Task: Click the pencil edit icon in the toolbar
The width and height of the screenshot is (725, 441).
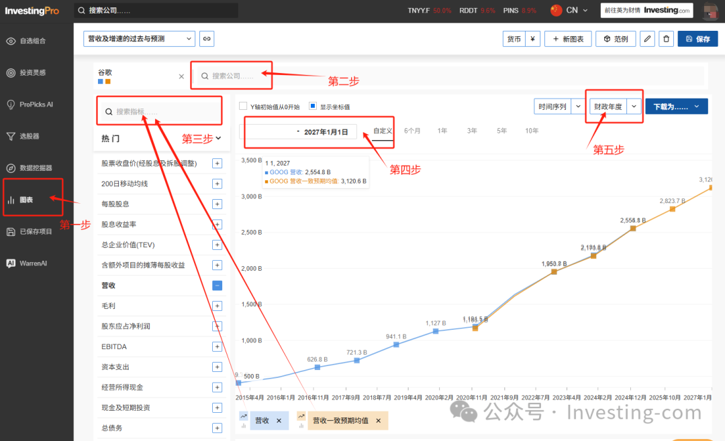Action: point(647,39)
